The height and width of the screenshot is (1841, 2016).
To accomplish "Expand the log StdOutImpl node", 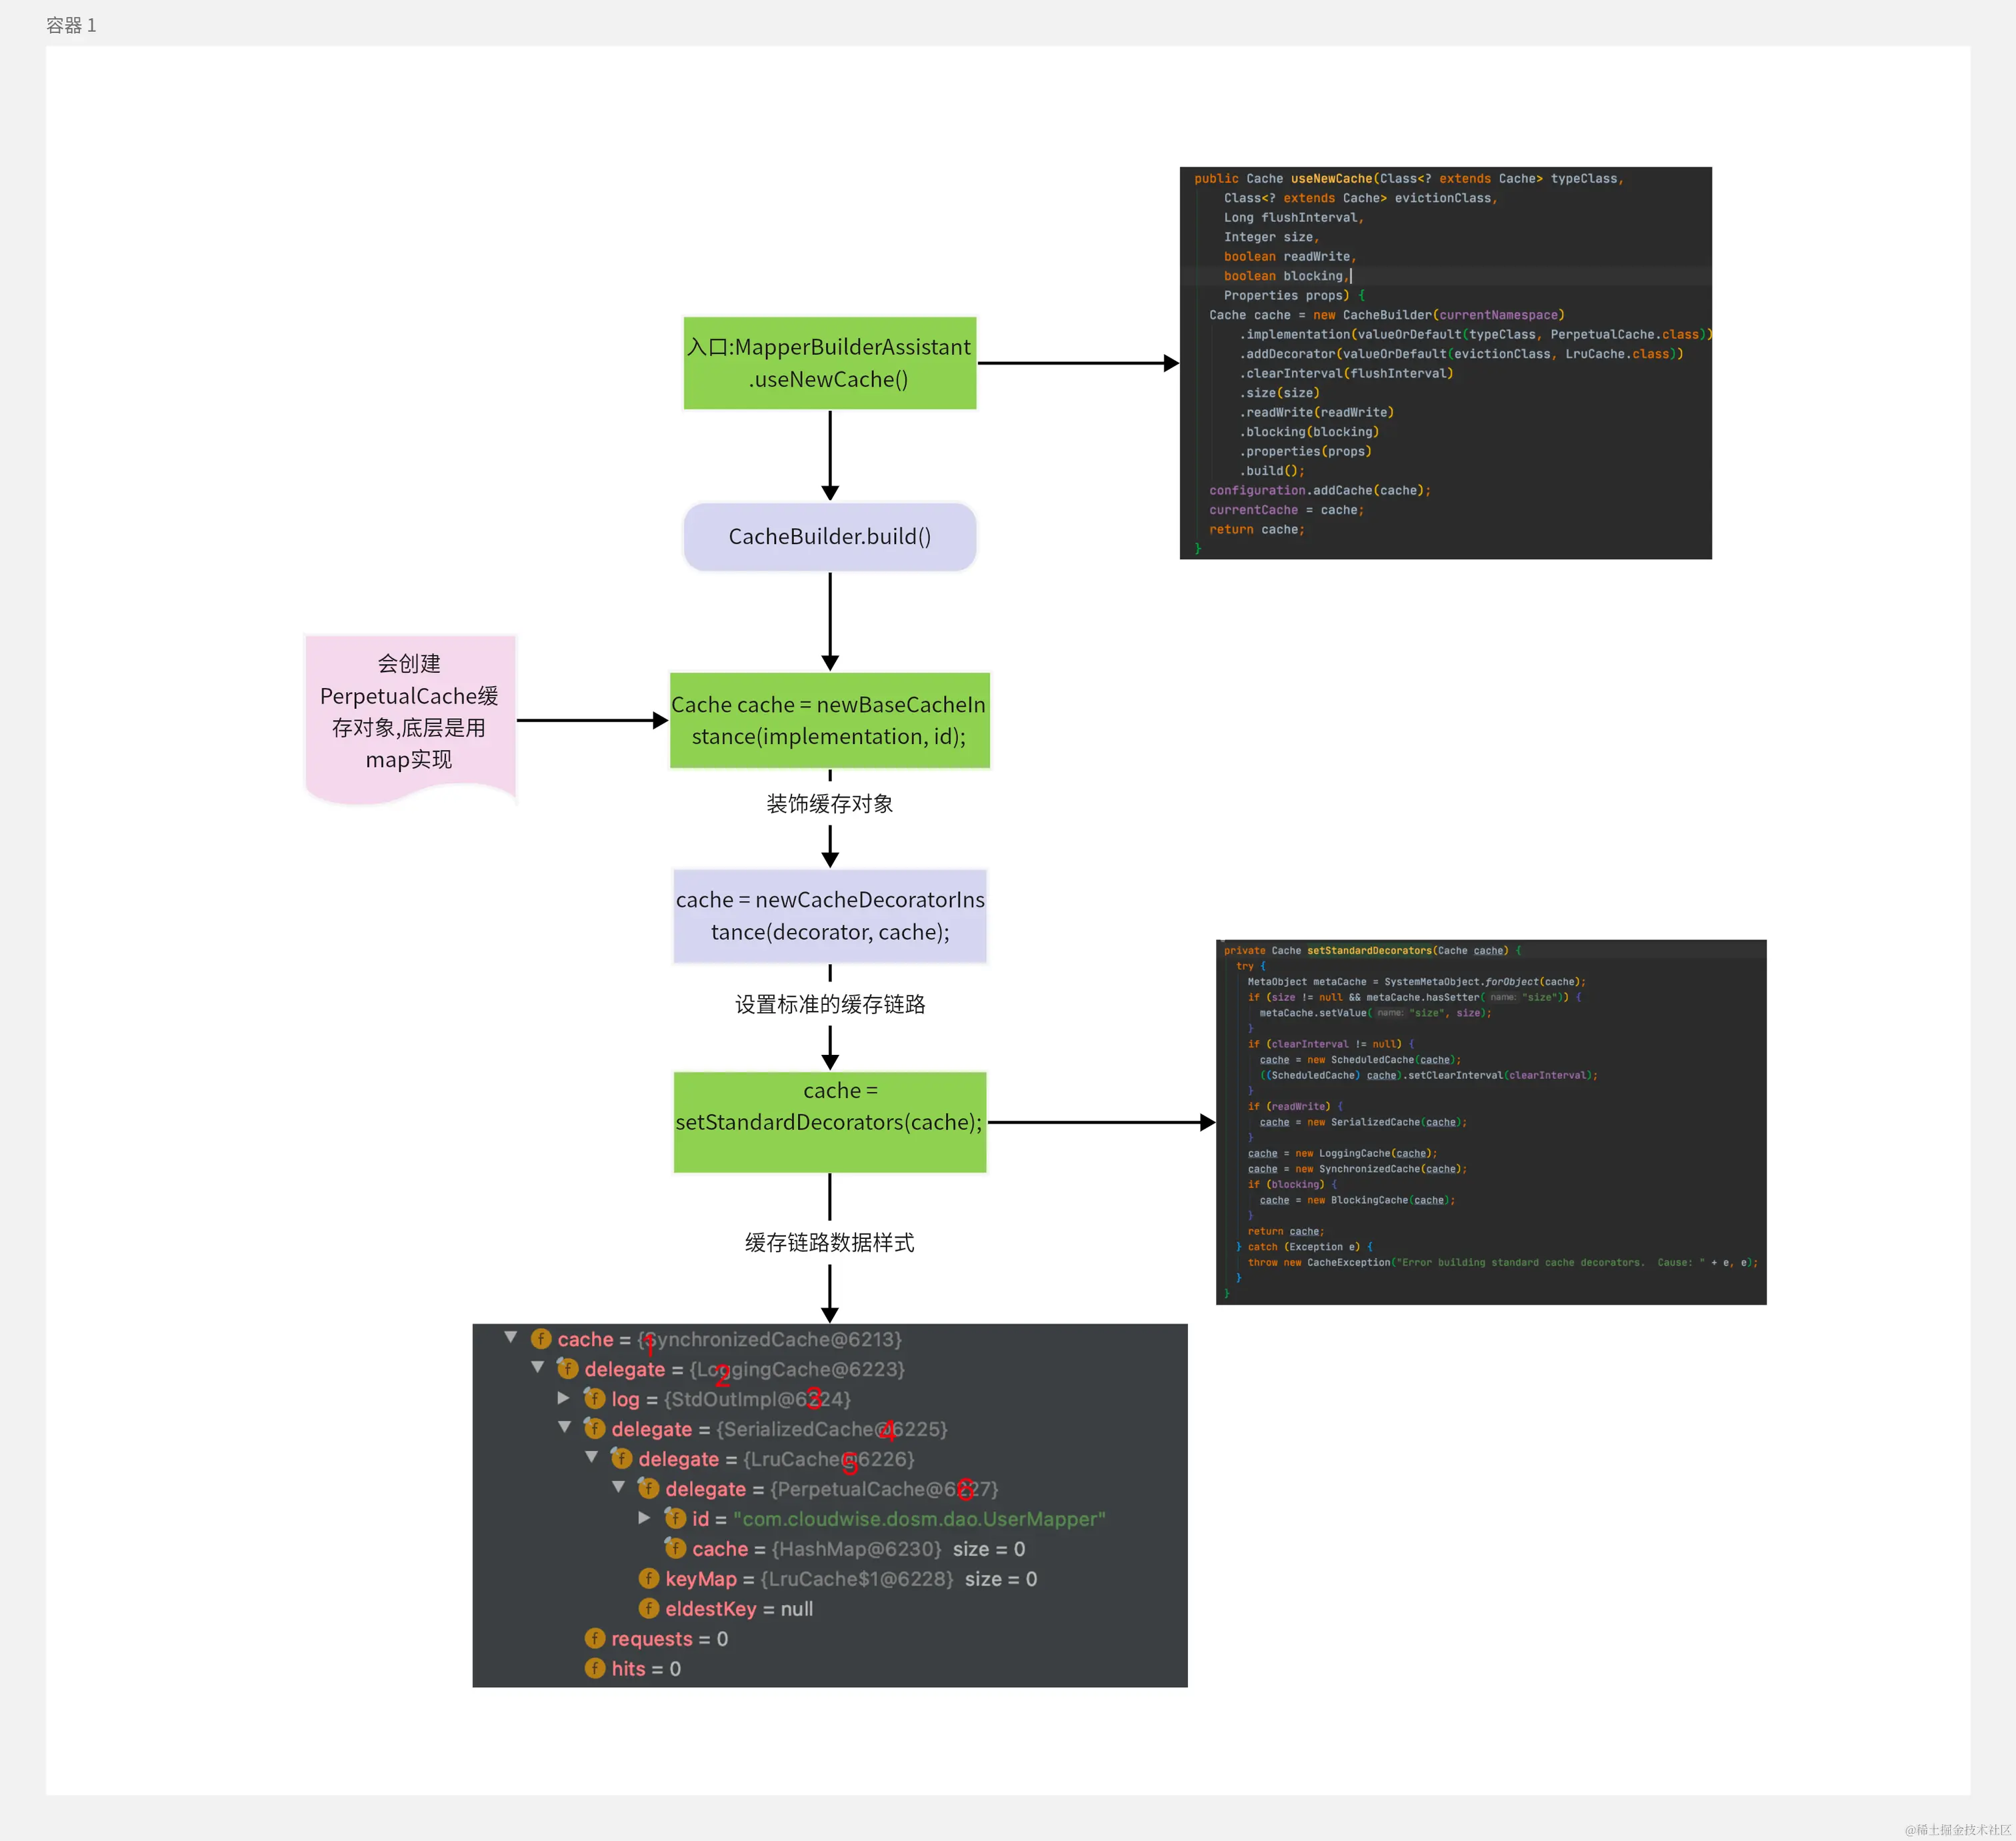I will tap(564, 1397).
